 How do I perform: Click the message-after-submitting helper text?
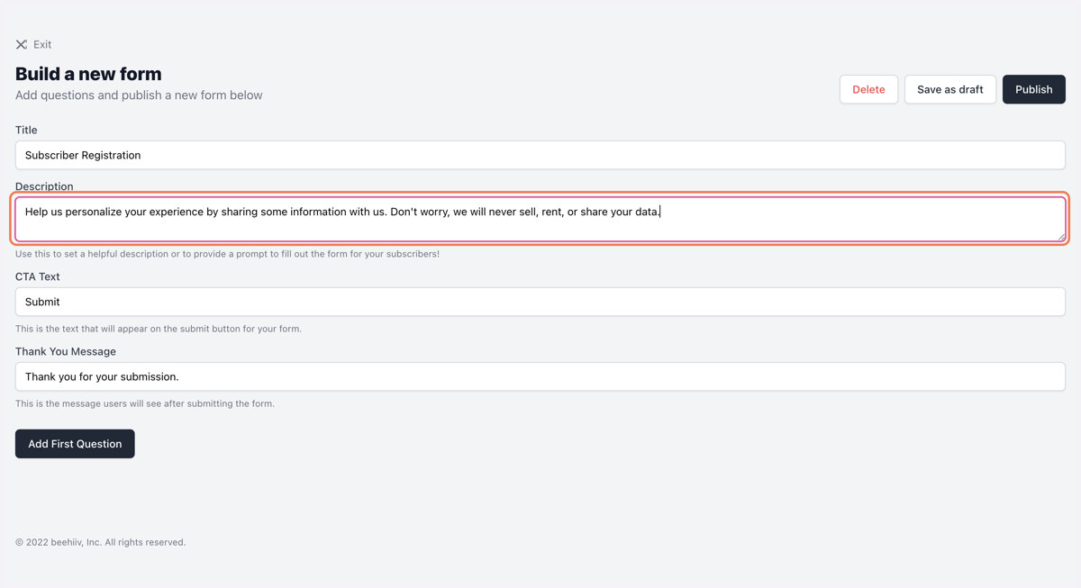pyautogui.click(x=145, y=403)
